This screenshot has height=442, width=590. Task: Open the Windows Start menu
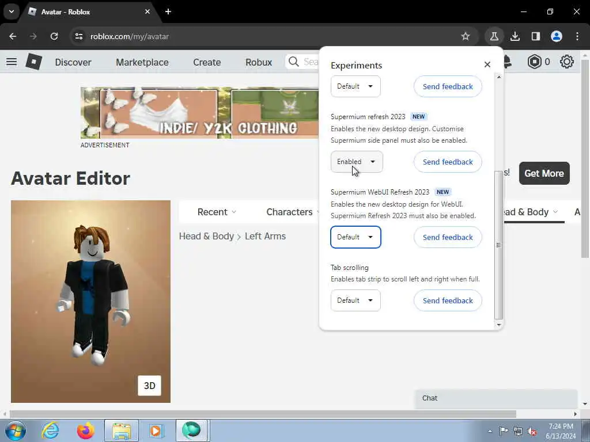click(16, 431)
